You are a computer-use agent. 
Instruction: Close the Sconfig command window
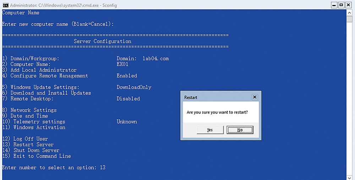click(349, 5)
